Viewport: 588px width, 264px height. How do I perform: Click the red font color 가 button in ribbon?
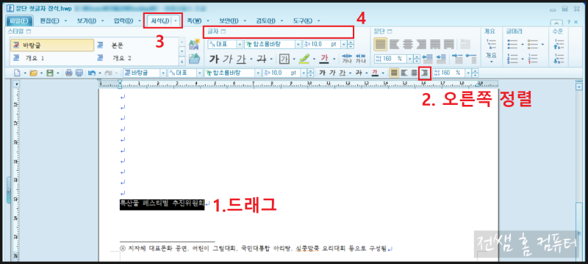click(x=324, y=59)
